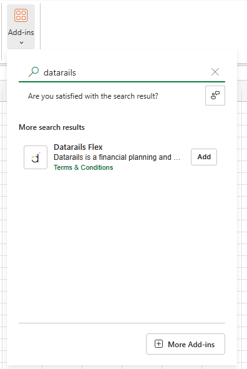Image resolution: width=247 pixels, height=369 pixels.
Task: Click the Datarails description text
Action: tap(117, 157)
